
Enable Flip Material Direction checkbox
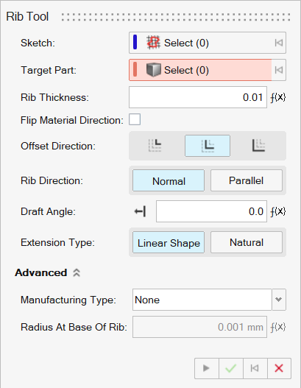click(135, 119)
